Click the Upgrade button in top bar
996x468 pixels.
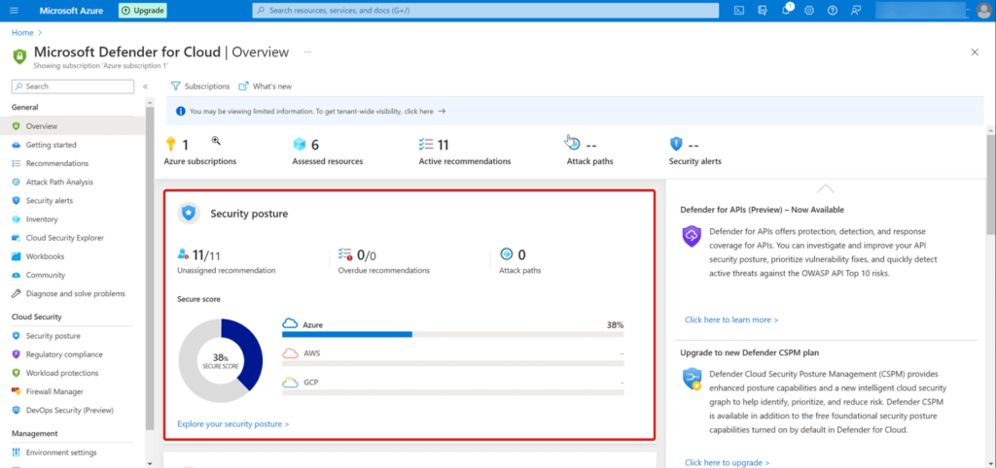tap(143, 10)
